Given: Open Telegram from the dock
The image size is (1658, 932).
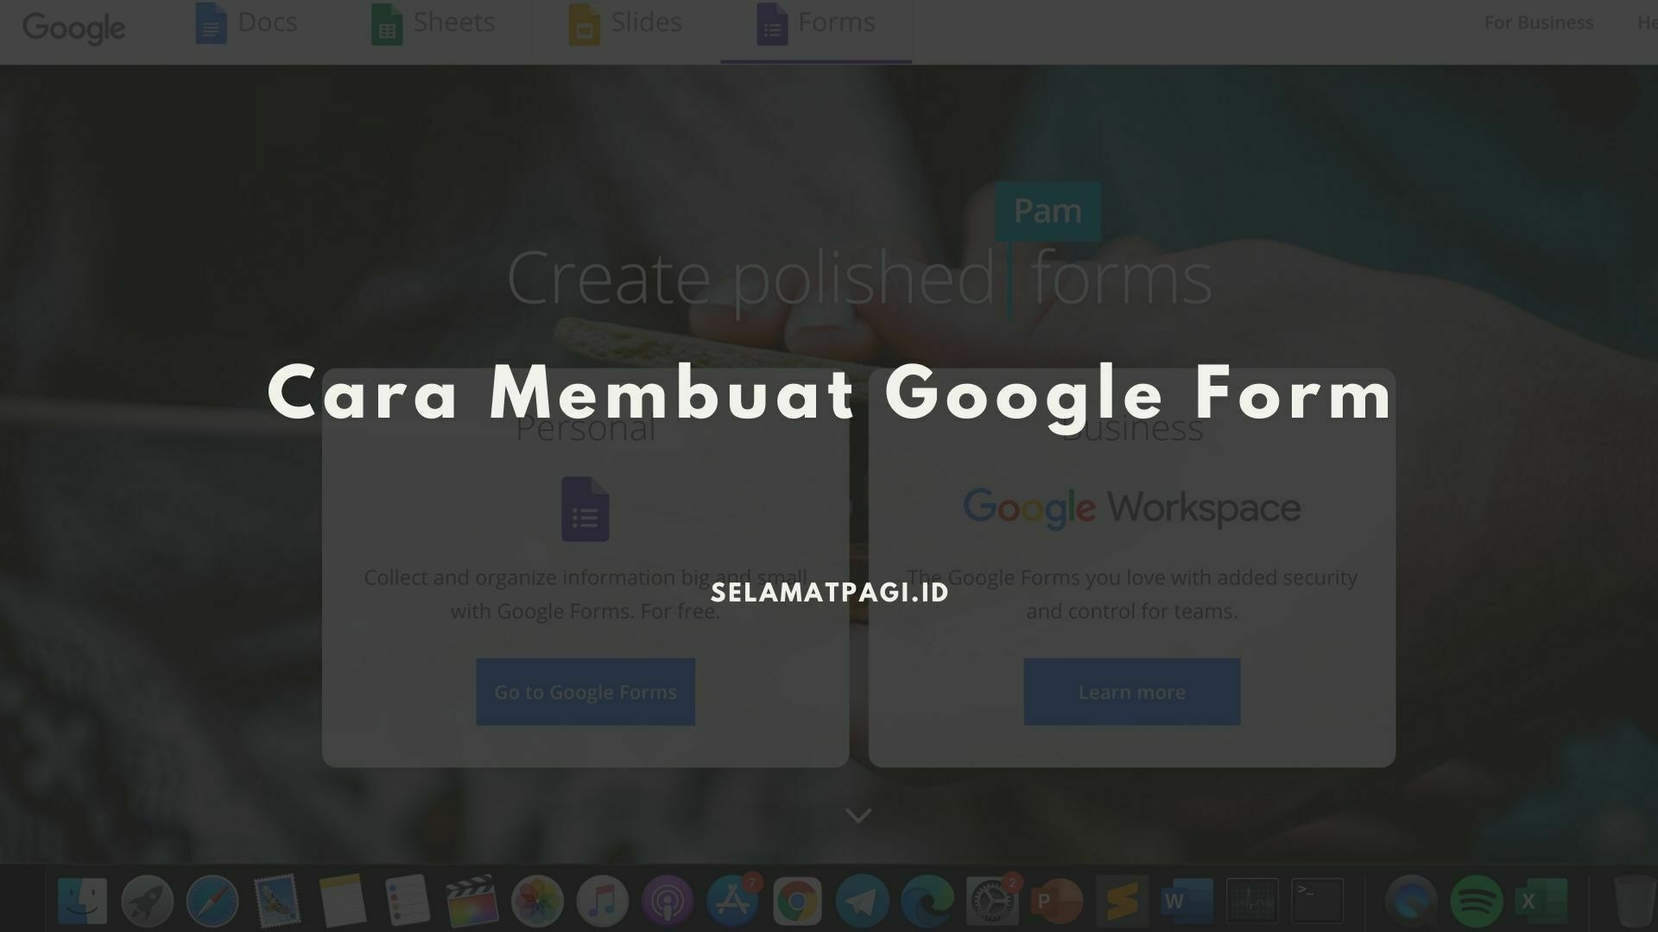Looking at the screenshot, I should (862, 900).
